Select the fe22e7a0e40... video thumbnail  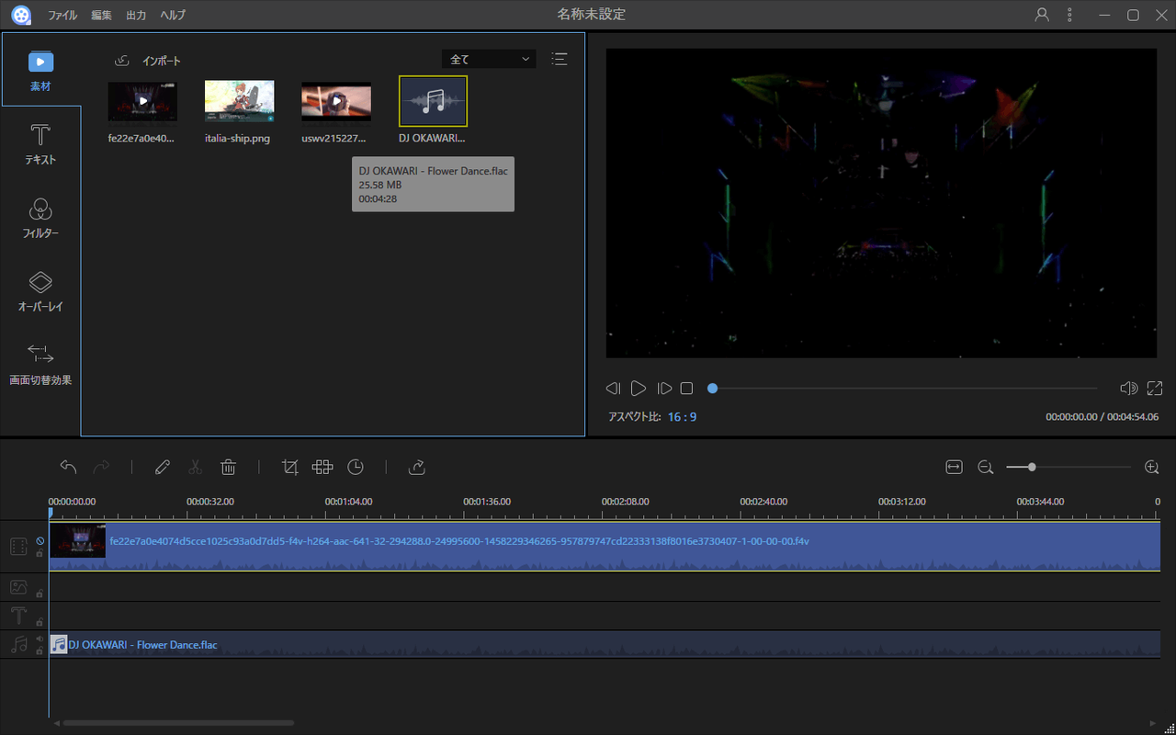click(142, 101)
